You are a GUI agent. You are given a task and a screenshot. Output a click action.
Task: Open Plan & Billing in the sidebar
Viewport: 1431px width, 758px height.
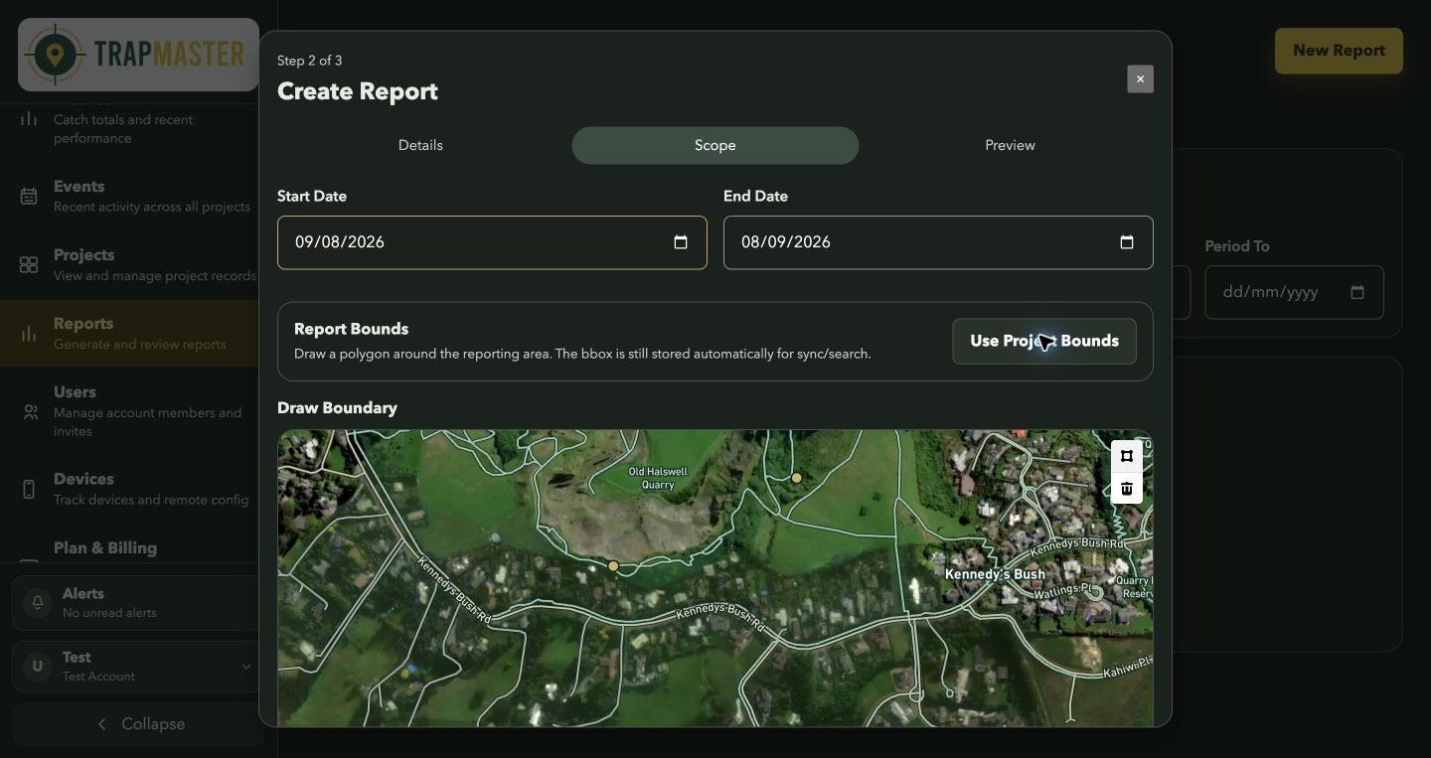pyautogui.click(x=138, y=549)
